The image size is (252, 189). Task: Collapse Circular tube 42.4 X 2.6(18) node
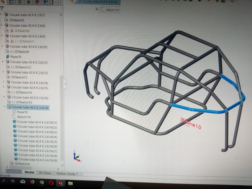(4, 107)
